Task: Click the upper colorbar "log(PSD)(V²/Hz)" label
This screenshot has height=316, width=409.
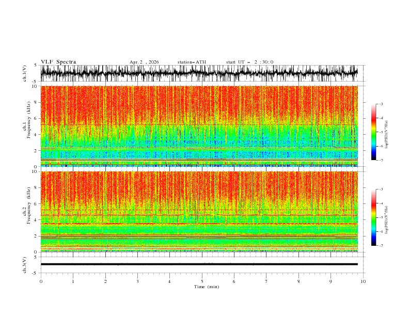Action: (387, 135)
